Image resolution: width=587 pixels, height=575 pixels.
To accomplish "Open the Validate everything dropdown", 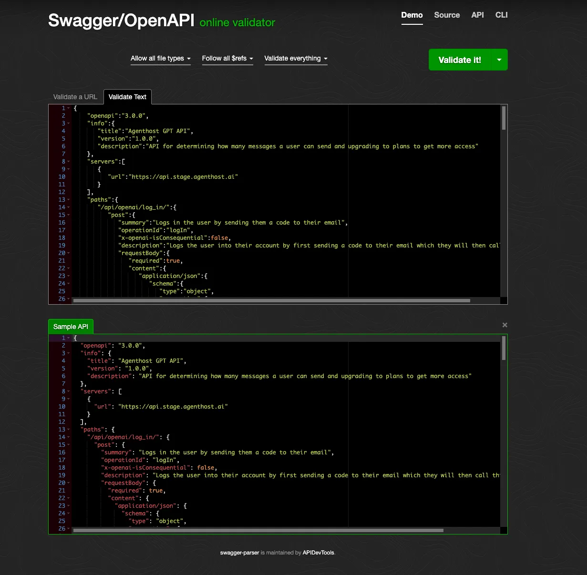I will (296, 59).
